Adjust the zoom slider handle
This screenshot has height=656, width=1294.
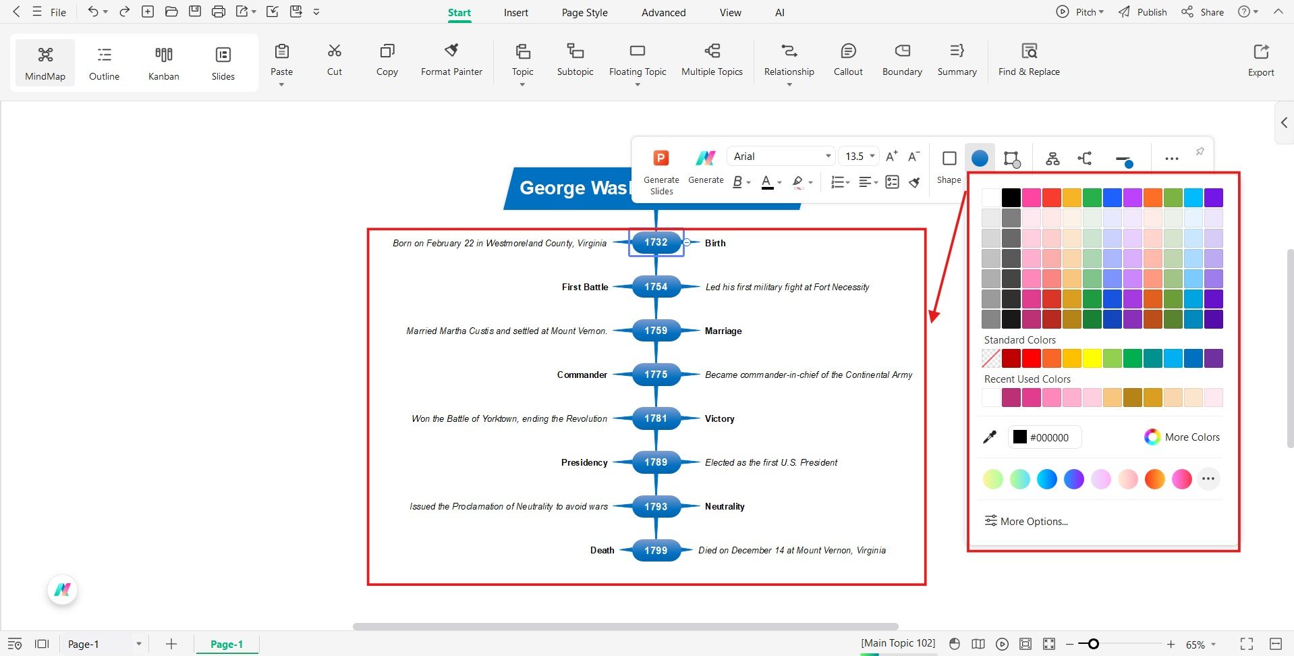pyautogui.click(x=1093, y=644)
